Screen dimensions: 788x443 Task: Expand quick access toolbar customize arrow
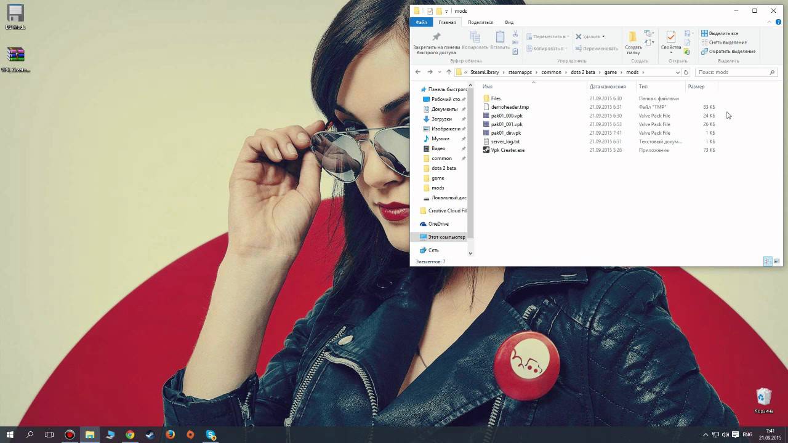click(x=446, y=11)
